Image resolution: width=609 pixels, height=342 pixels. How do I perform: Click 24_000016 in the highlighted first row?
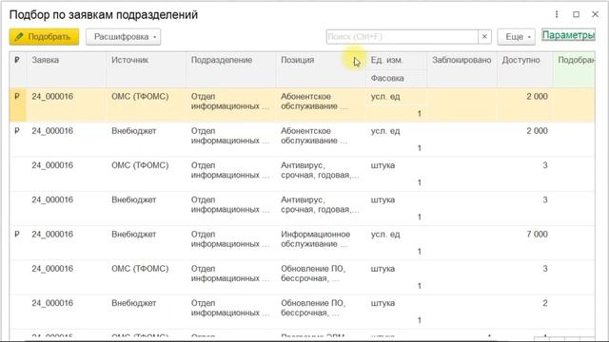pyautogui.click(x=52, y=96)
